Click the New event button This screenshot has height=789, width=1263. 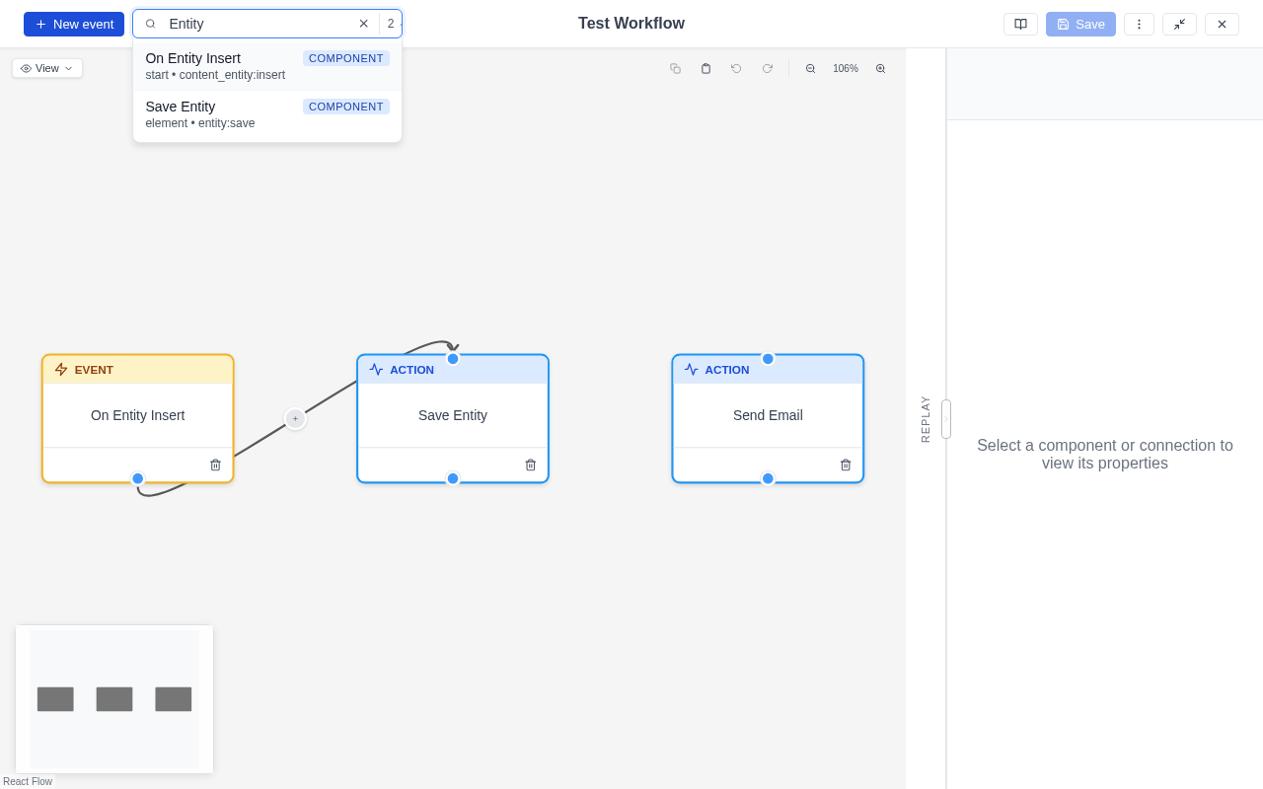click(x=74, y=25)
